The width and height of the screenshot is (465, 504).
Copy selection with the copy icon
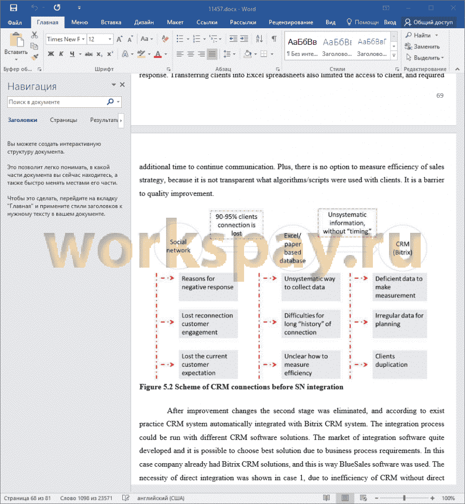click(34, 46)
